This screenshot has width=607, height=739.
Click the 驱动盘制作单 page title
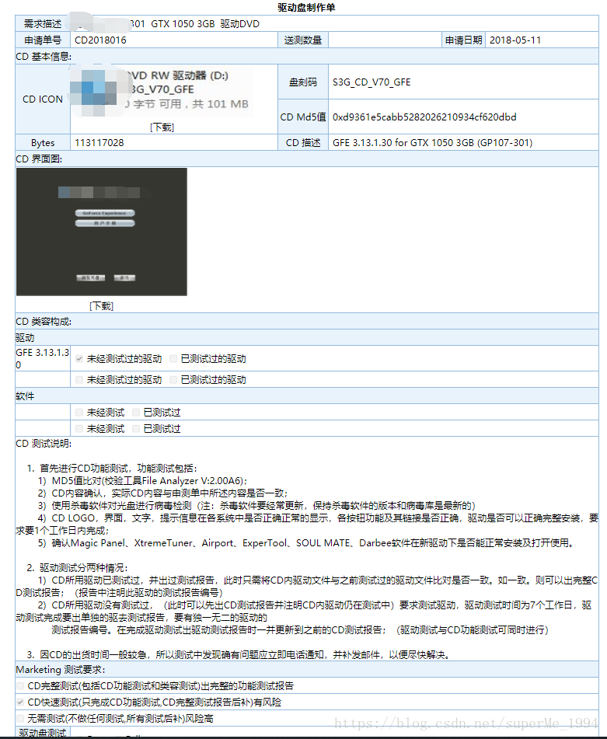(306, 8)
